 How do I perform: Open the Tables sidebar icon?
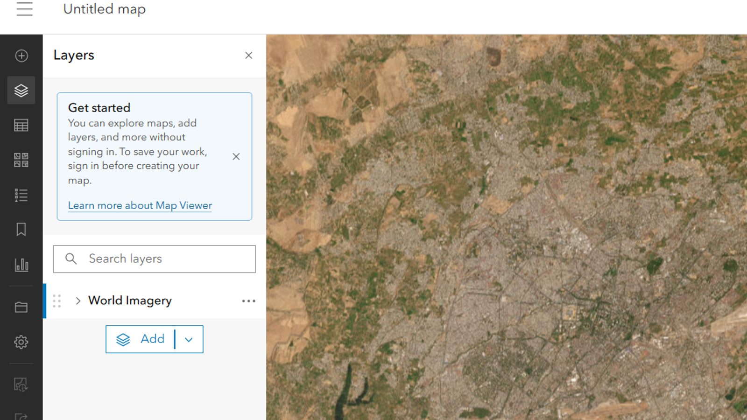21,125
